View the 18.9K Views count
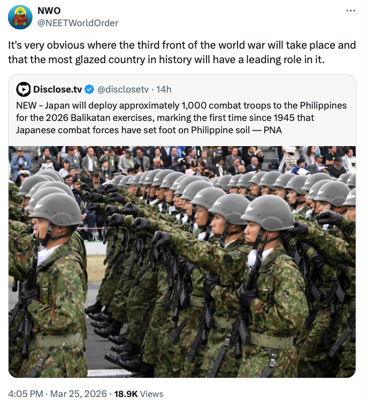 pyautogui.click(x=139, y=394)
